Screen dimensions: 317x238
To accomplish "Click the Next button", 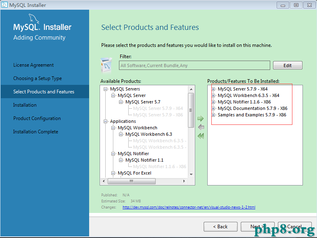I will click(x=257, y=227).
